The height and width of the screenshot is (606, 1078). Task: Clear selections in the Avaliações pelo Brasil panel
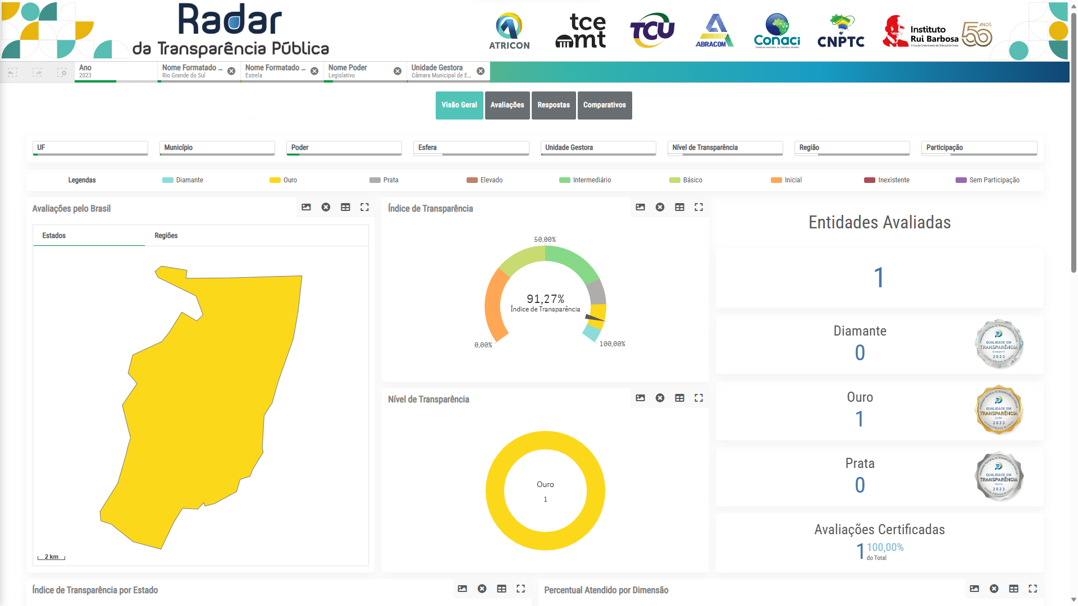tap(326, 207)
